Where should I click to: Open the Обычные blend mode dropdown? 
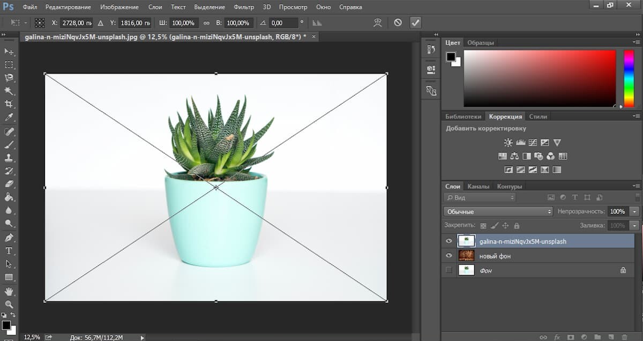click(498, 211)
